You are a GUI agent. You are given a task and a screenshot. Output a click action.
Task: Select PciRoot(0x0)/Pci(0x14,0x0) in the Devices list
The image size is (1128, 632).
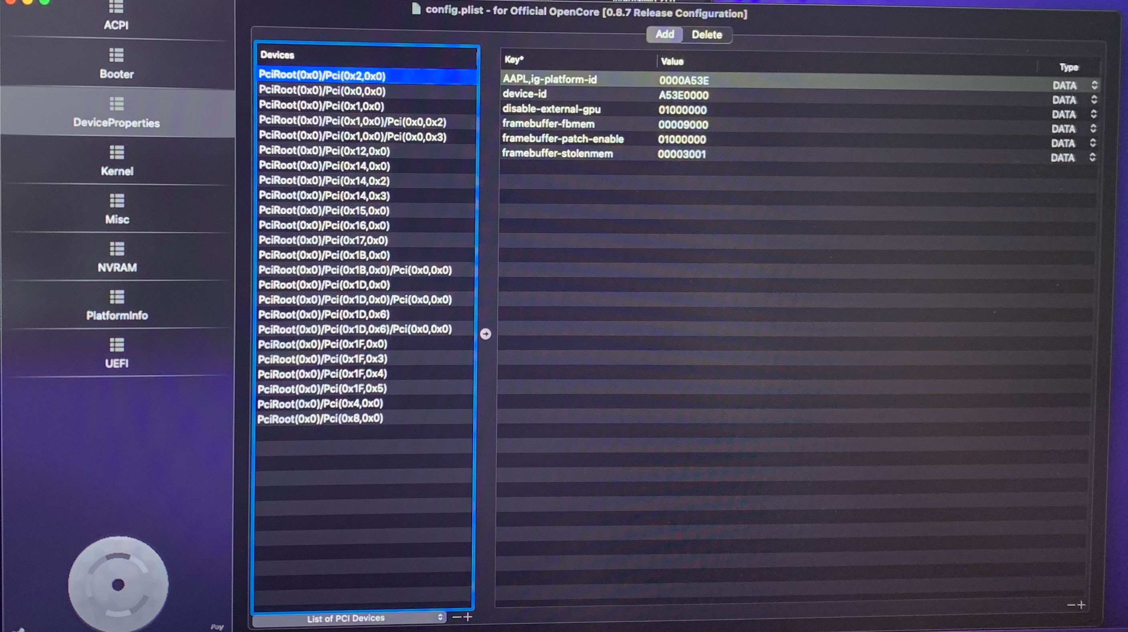(324, 166)
